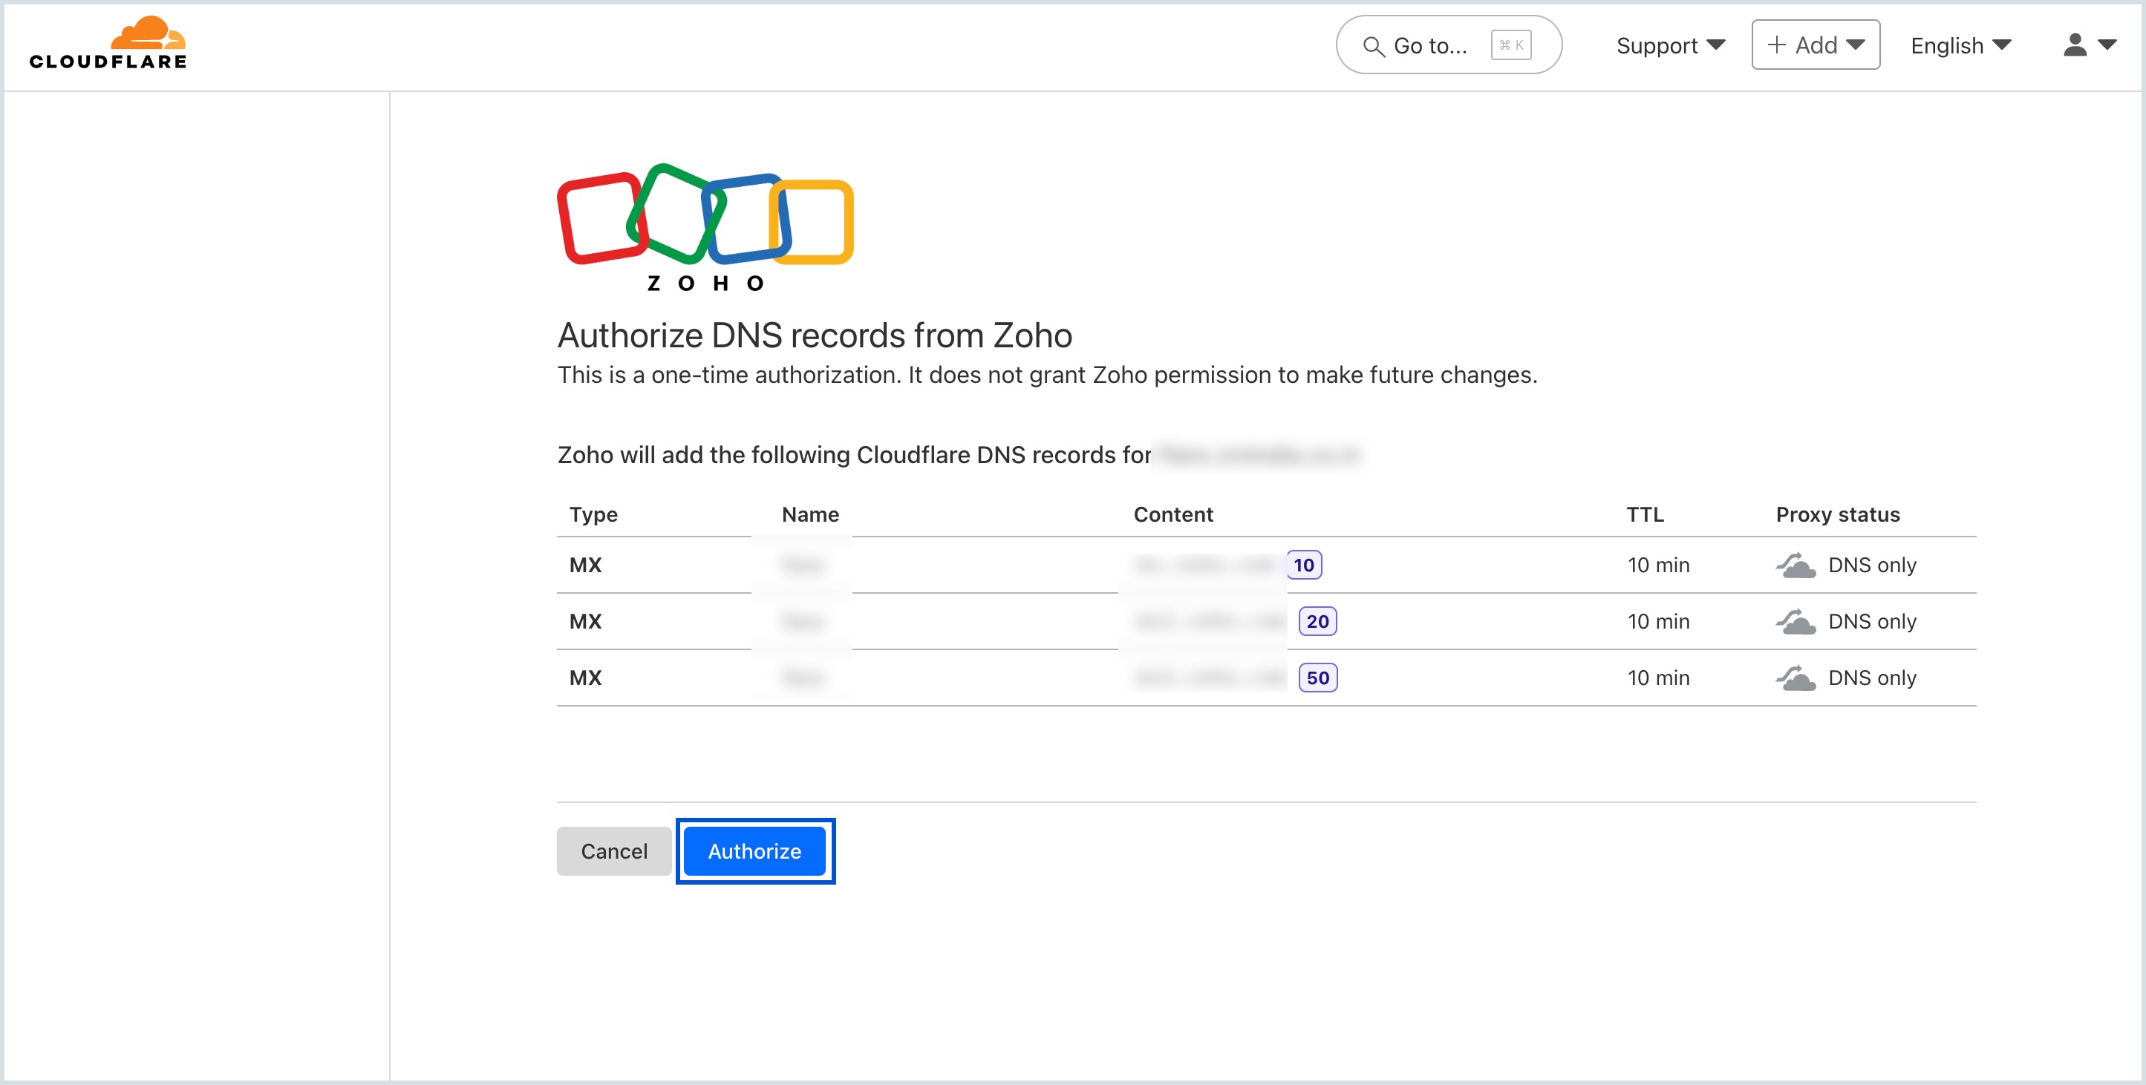The height and width of the screenshot is (1085, 2146).
Task: Click the priority 10 badge on first MX record
Action: tap(1305, 565)
